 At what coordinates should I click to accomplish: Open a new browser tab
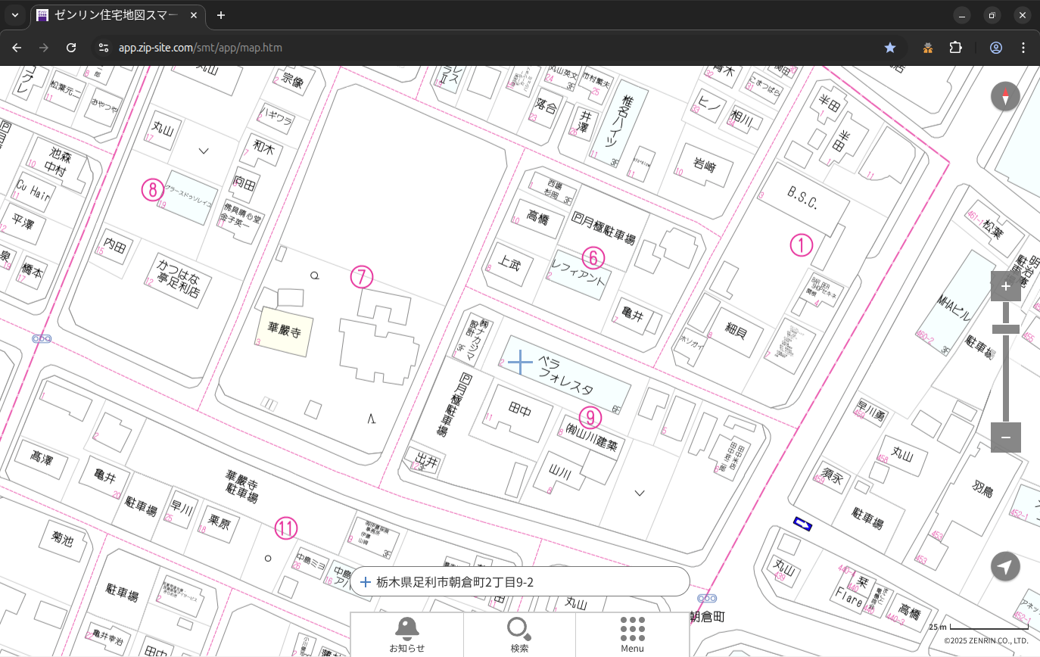221,15
